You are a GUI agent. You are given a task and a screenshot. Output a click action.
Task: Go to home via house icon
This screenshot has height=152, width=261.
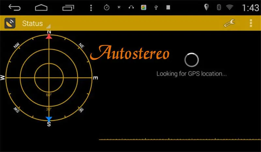(41, 7)
